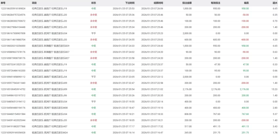Click the 返水 column header
Image resolution: width=278 pixels, height=135 pixels.
pyautogui.click(x=274, y=3)
